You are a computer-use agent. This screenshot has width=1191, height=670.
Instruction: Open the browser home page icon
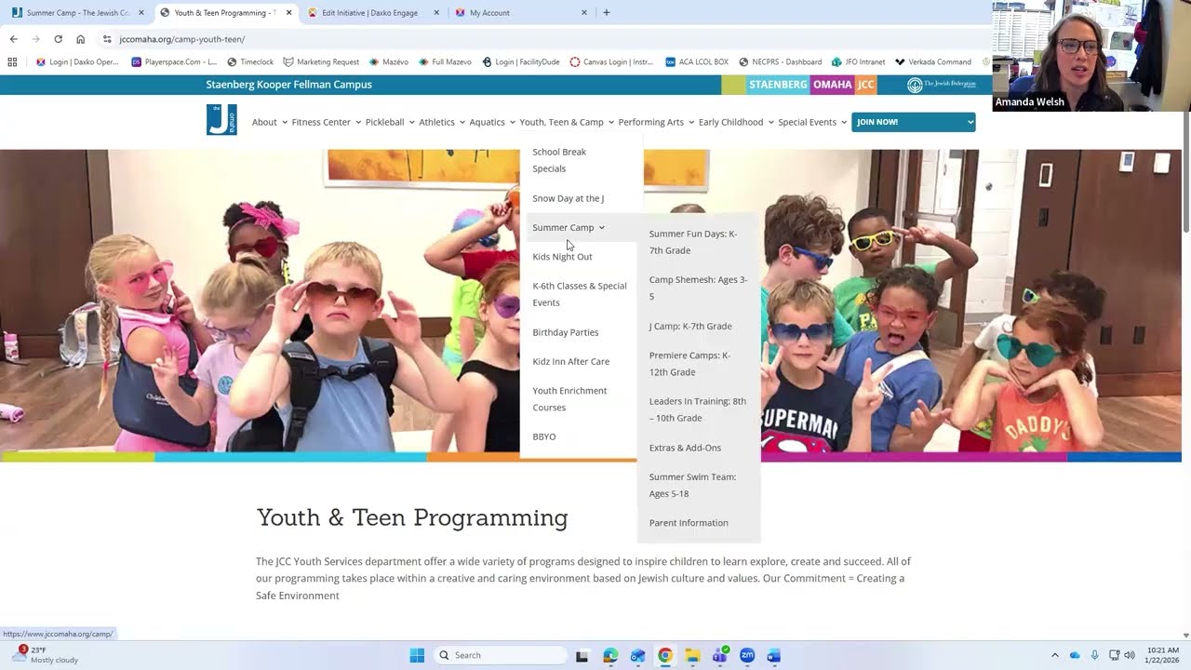coord(80,39)
